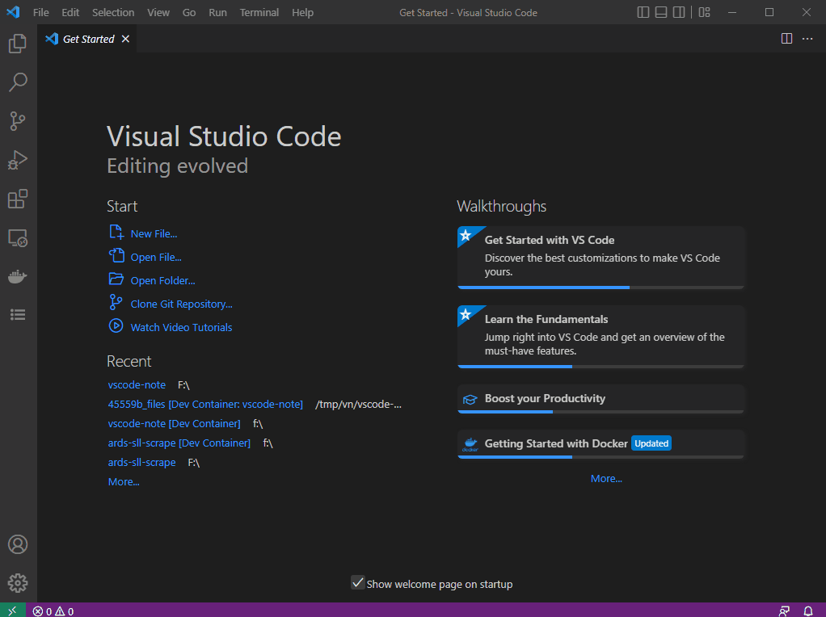
Task: Click progress bar under Learn the Fundamentals
Action: coord(601,367)
